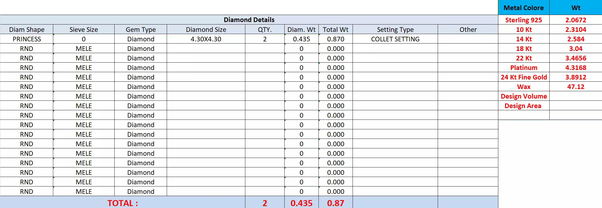Viewport: 602px width, 208px height.
Task: Click the empty Design Volume value cell
Action: tap(576, 96)
